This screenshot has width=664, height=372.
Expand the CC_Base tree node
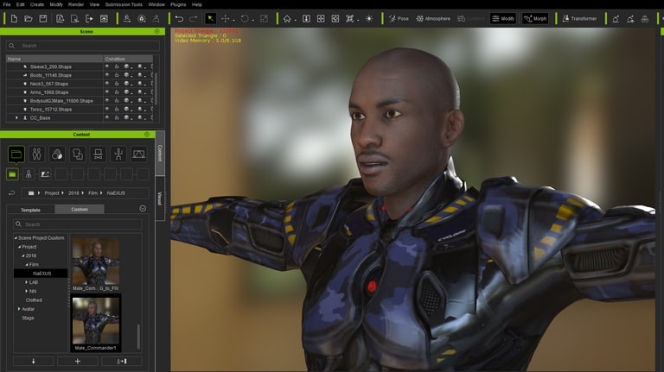16,118
